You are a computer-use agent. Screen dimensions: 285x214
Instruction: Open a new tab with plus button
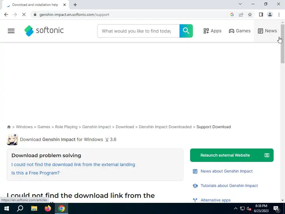(75, 5)
